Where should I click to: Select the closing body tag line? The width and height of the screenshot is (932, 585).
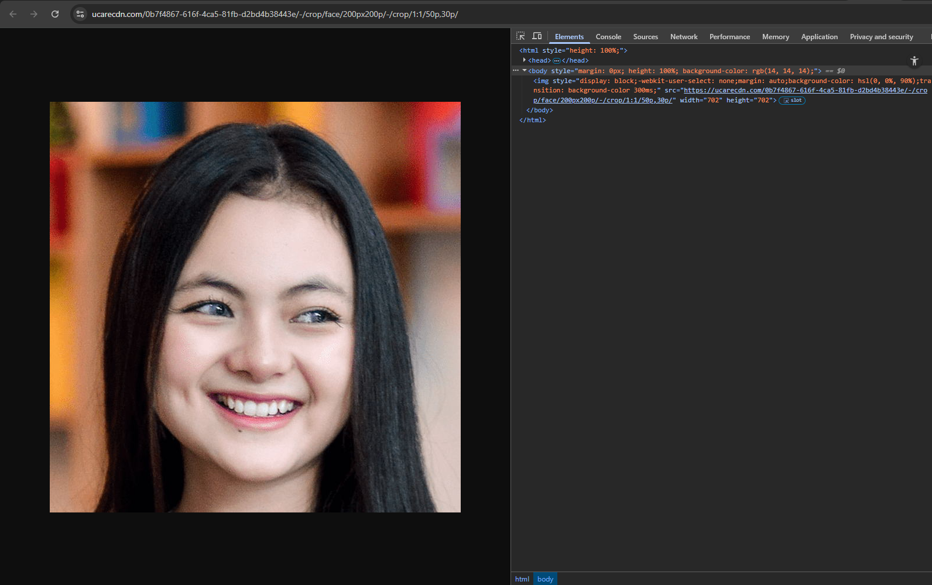click(539, 111)
